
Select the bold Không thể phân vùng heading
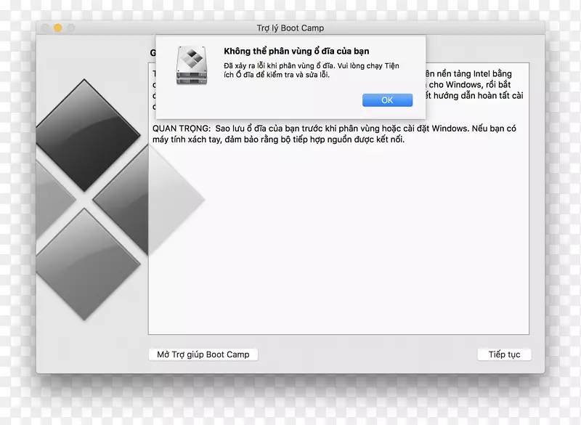click(x=297, y=51)
